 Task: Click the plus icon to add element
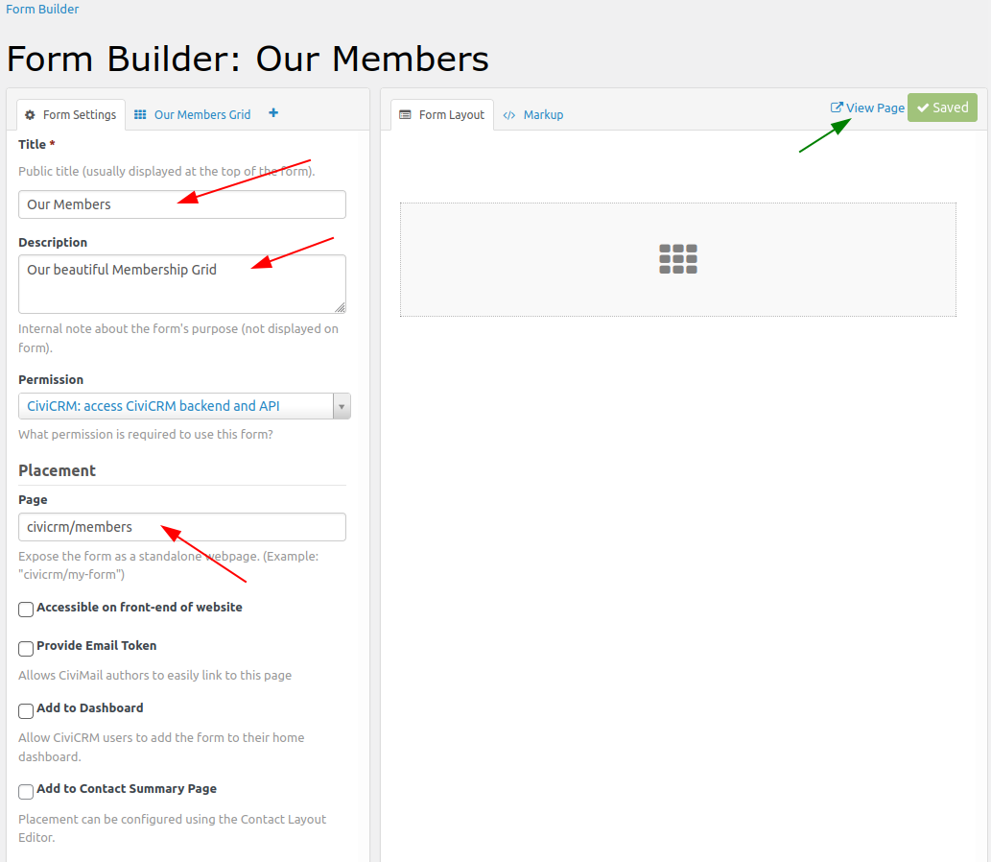(273, 113)
